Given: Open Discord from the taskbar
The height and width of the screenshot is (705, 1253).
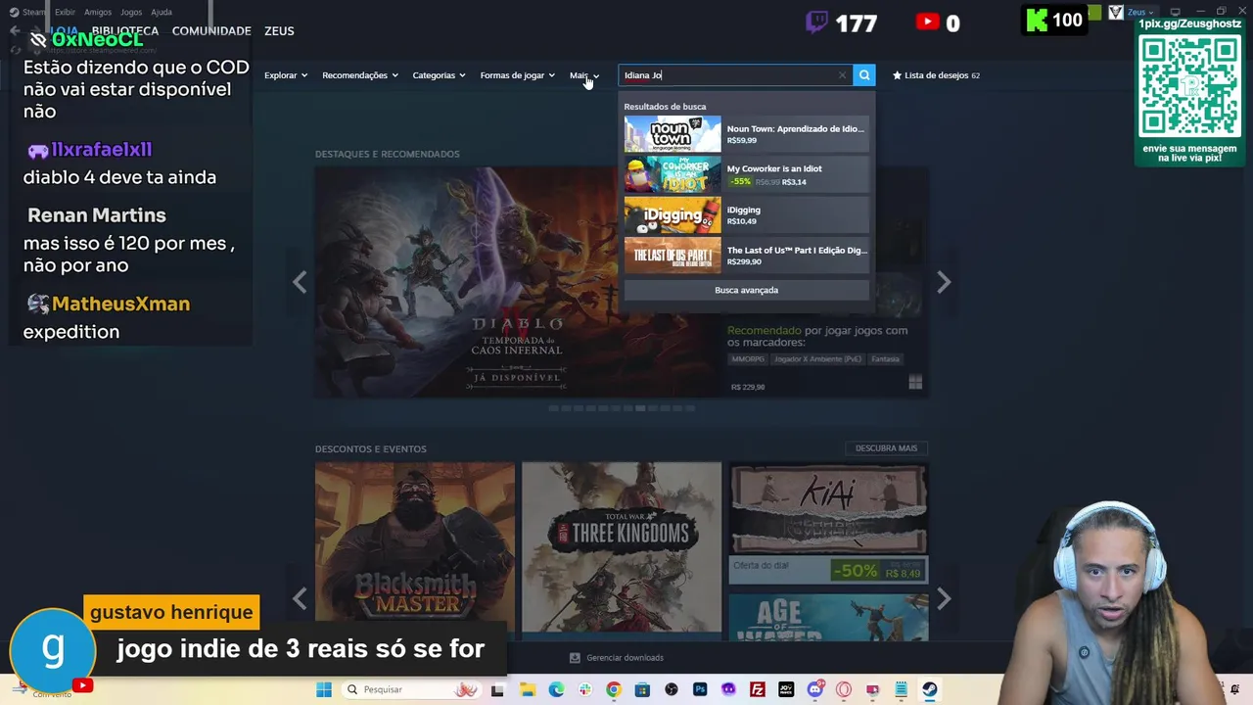Looking at the screenshot, I should click(814, 689).
